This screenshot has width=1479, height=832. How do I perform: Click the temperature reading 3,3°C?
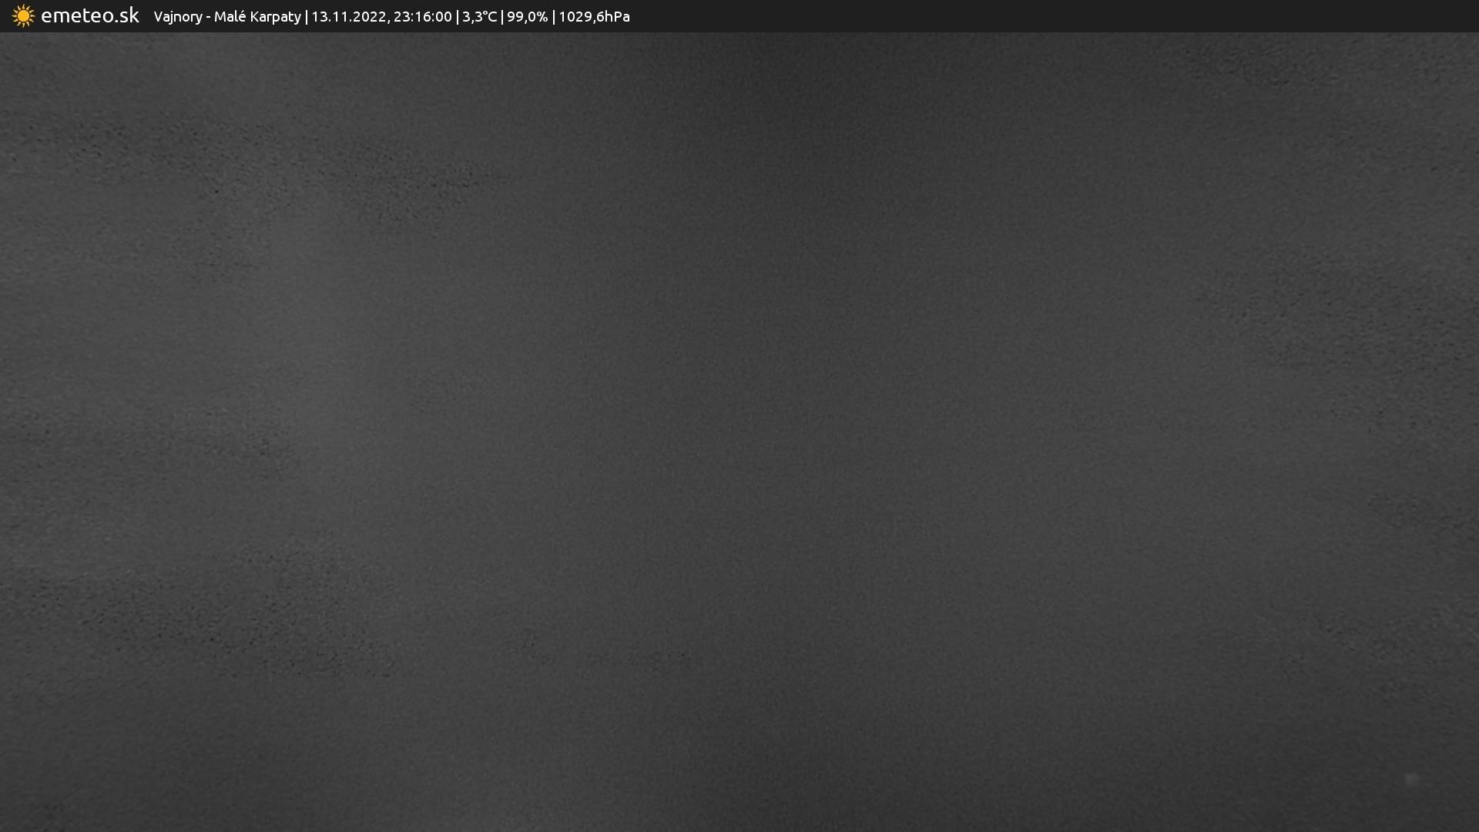coord(479,17)
